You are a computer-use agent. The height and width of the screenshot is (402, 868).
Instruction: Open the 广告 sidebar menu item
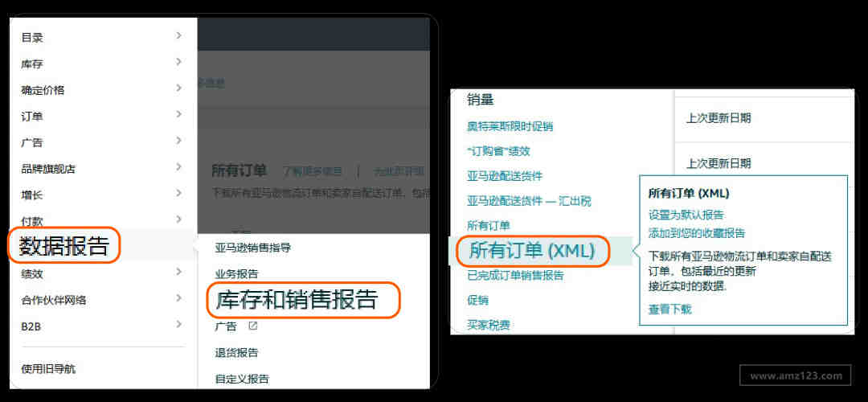click(31, 142)
